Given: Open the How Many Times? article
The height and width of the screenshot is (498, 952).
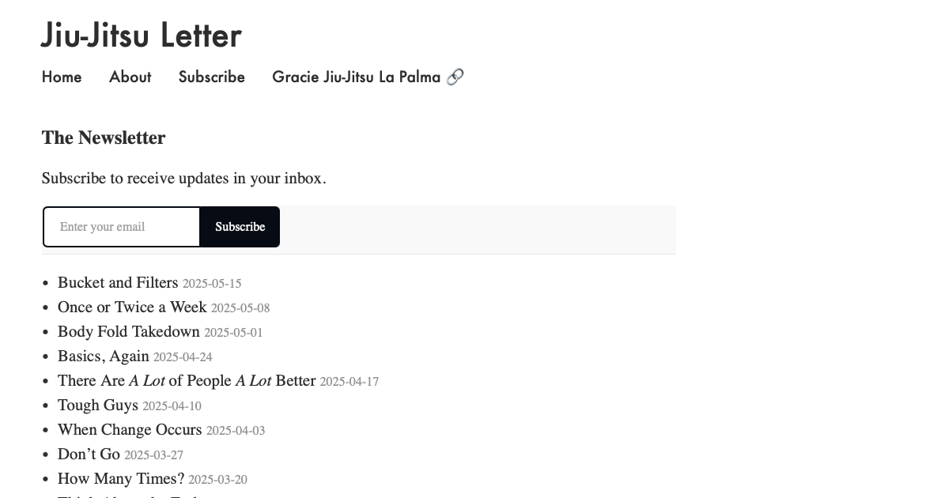Looking at the screenshot, I should pyautogui.click(x=121, y=478).
